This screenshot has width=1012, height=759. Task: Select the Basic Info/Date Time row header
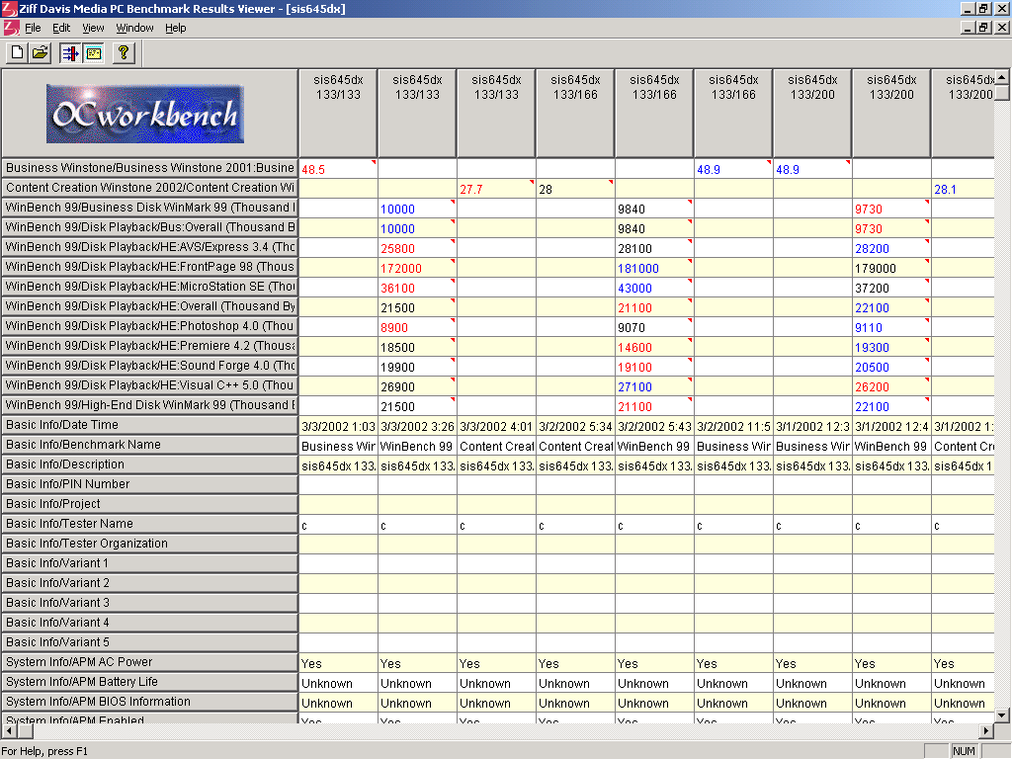[150, 425]
